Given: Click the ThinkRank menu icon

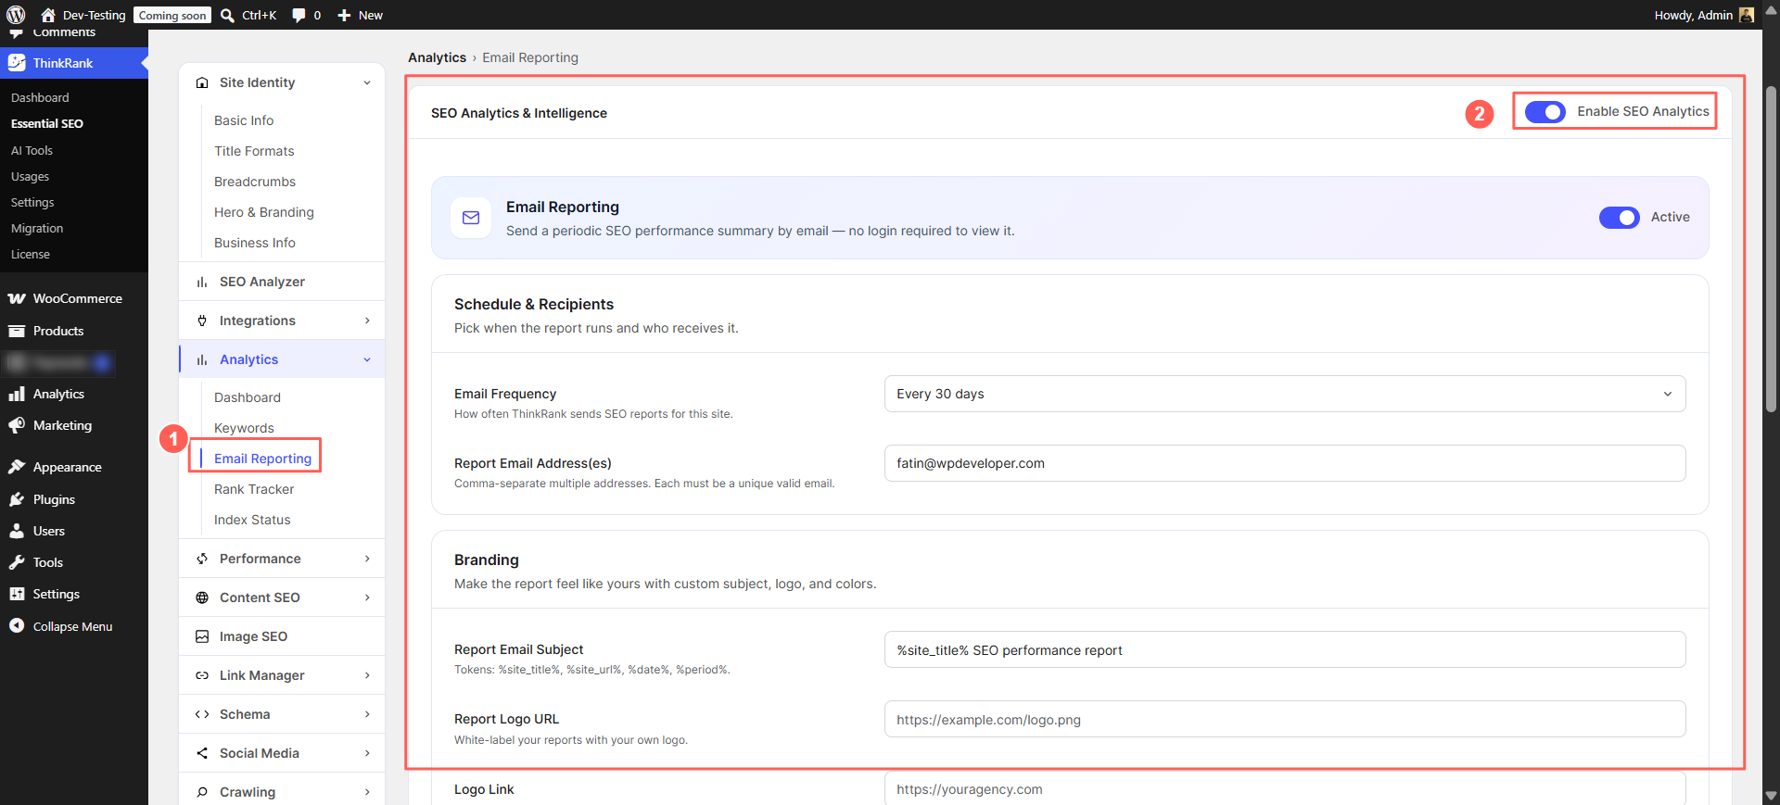Looking at the screenshot, I should (17, 63).
